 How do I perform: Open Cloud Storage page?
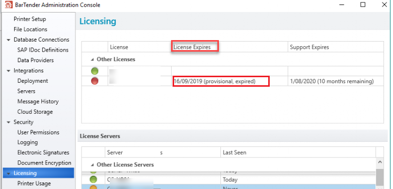point(35,112)
